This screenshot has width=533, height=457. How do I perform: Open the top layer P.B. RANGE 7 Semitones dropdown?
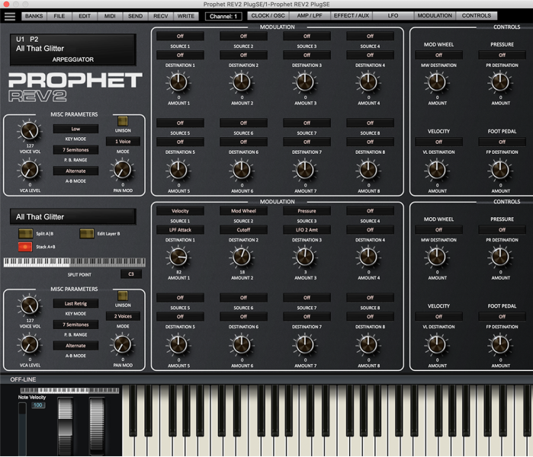(75, 150)
